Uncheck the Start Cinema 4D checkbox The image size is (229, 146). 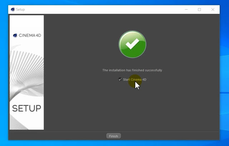click(x=120, y=79)
